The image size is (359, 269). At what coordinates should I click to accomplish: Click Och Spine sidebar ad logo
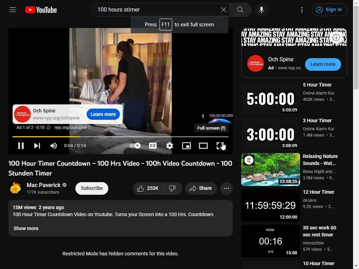(x=256, y=63)
